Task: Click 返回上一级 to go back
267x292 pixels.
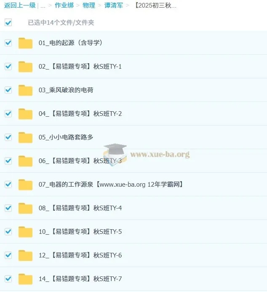Action: point(20,5)
